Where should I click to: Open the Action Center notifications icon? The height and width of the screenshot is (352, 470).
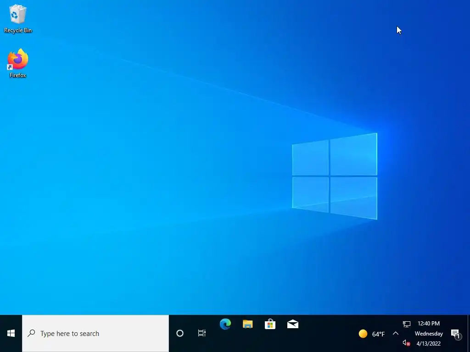coord(456,334)
